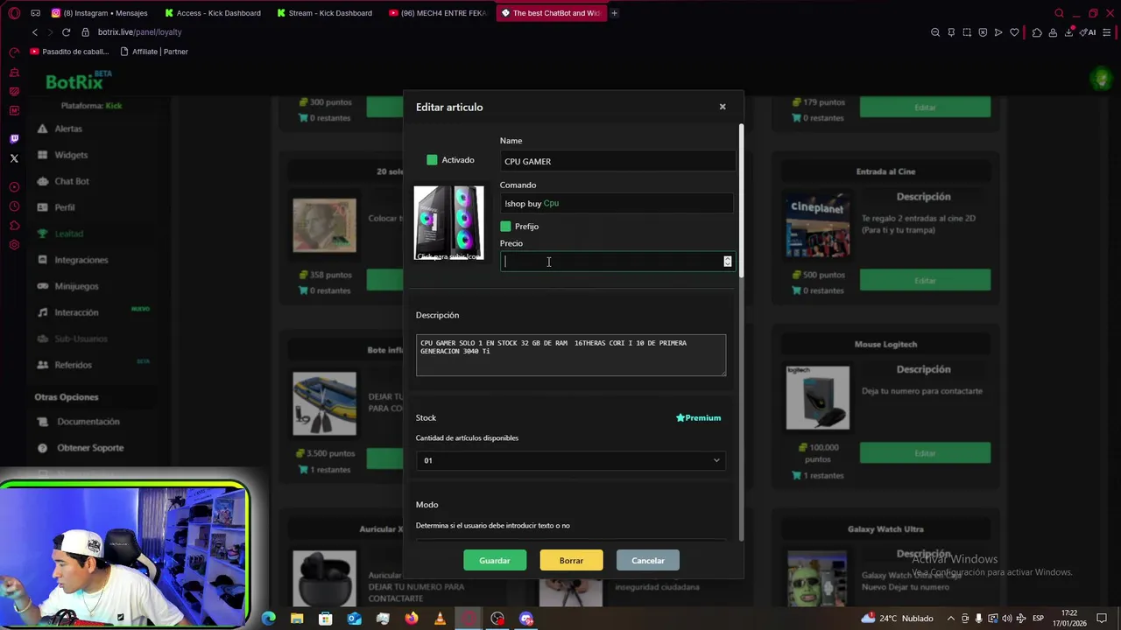Open Widgets in the BotRix sidebar

coord(70,155)
